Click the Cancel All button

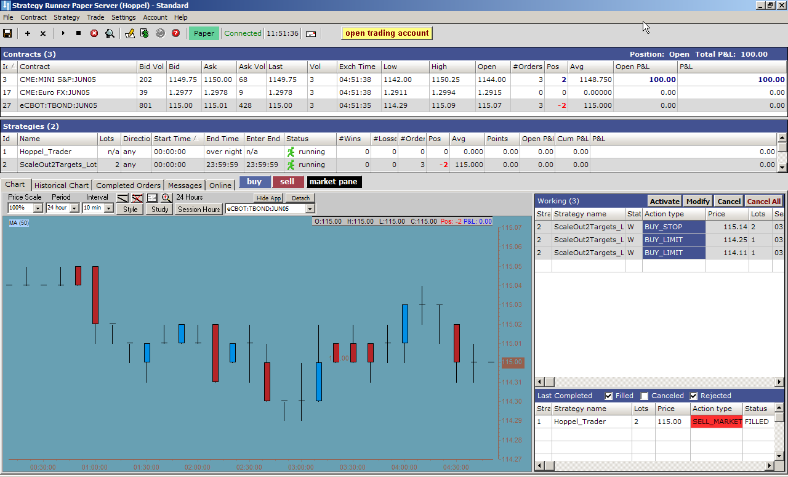763,202
